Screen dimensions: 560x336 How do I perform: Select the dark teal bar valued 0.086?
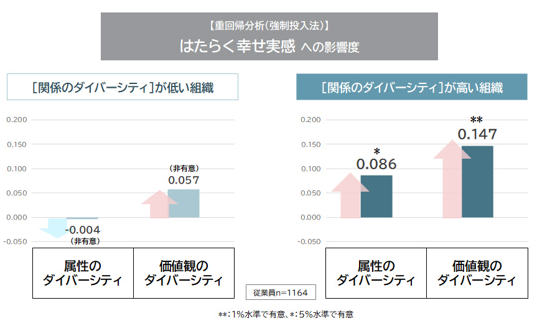(x=376, y=197)
